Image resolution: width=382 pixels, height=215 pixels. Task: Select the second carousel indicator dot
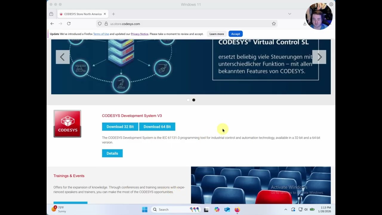tap(194, 100)
